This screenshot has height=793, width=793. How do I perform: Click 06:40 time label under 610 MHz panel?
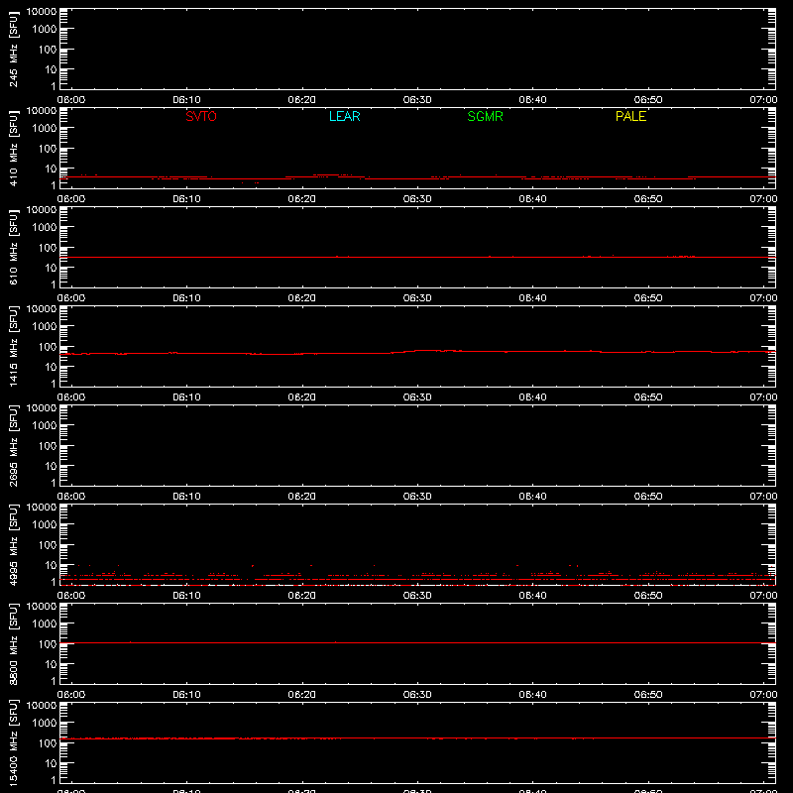pos(532,298)
